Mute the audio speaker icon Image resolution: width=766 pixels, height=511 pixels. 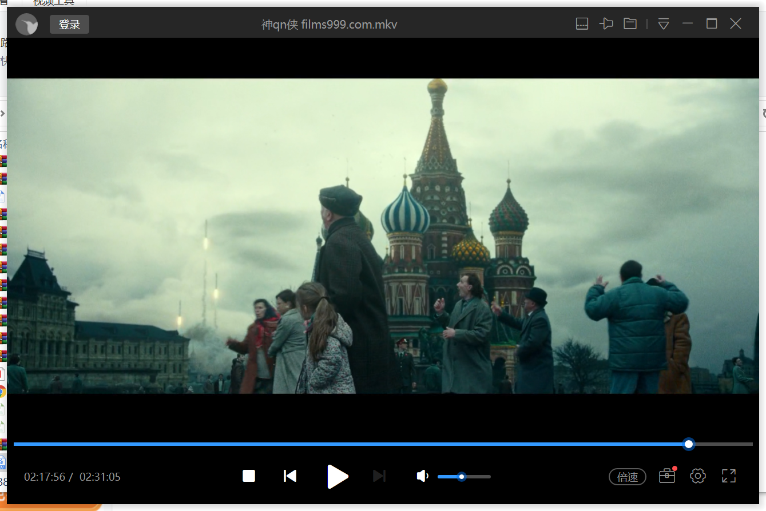[x=422, y=476]
